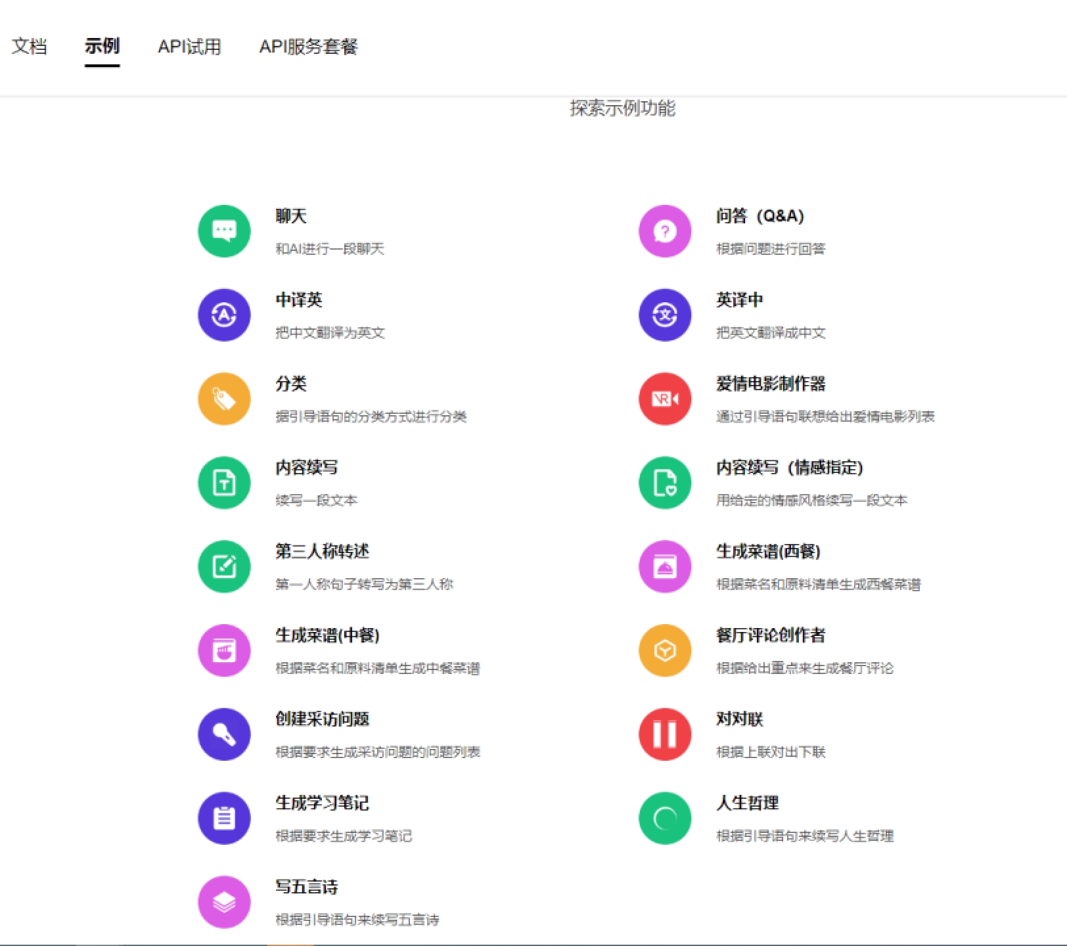Open the 聊天 chat bubble icon

pos(224,231)
